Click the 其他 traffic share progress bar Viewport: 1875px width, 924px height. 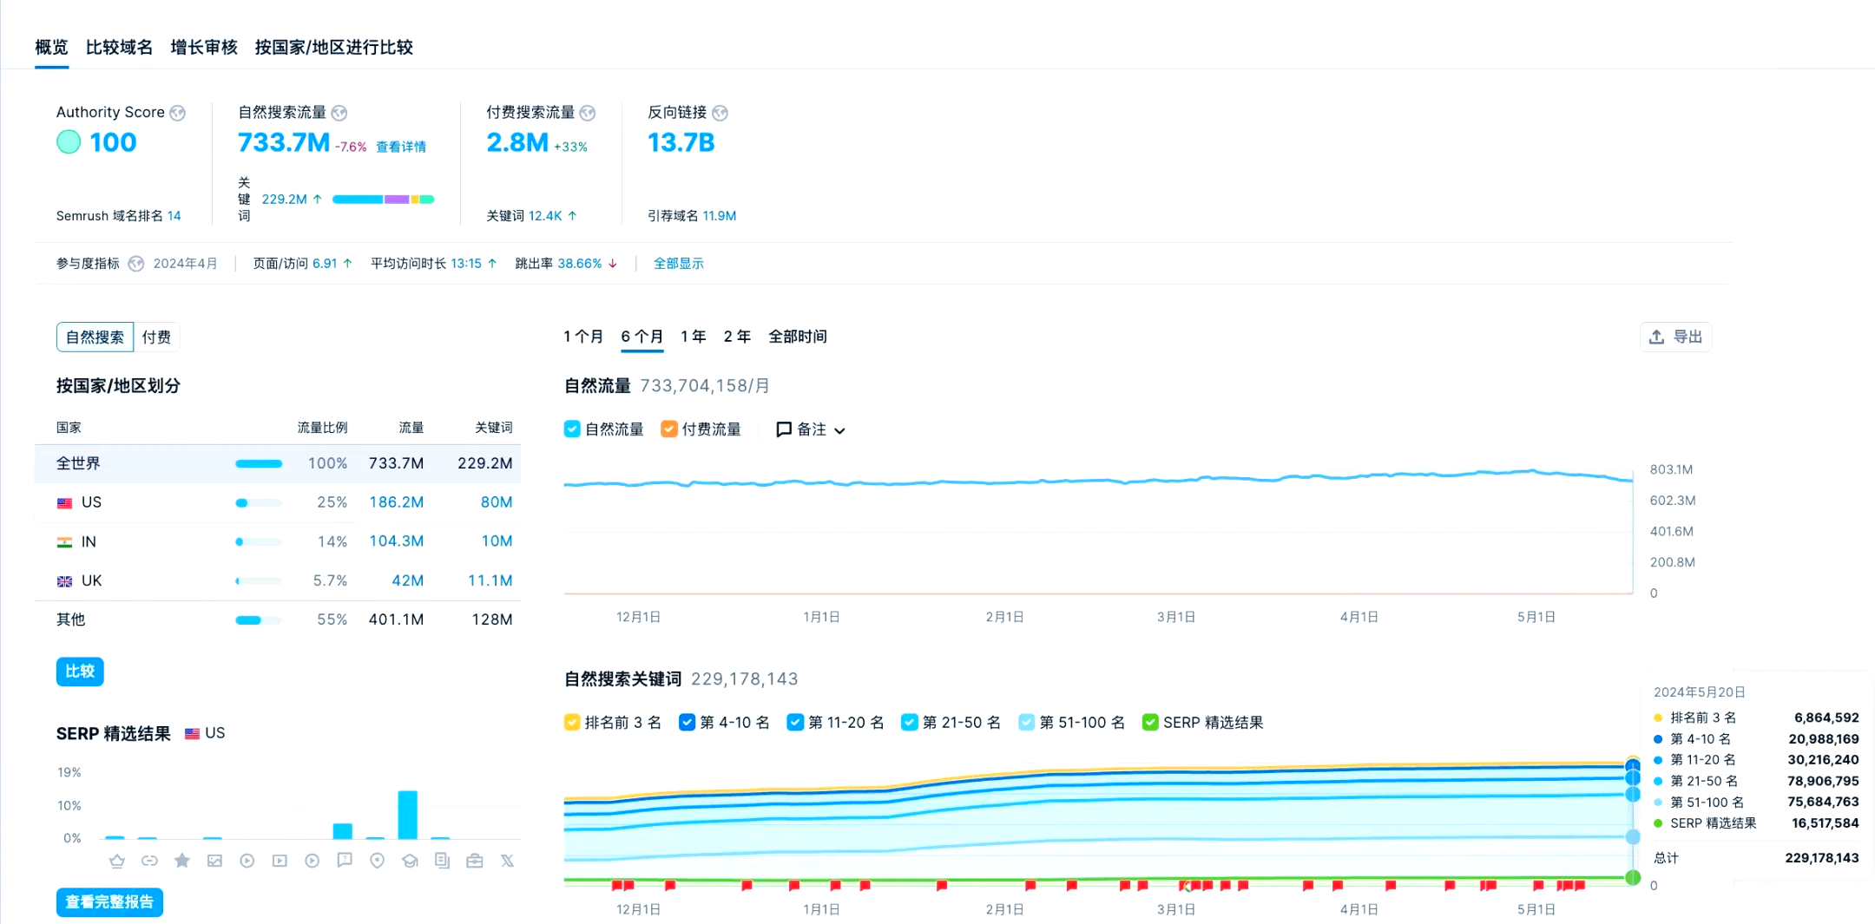point(259,620)
